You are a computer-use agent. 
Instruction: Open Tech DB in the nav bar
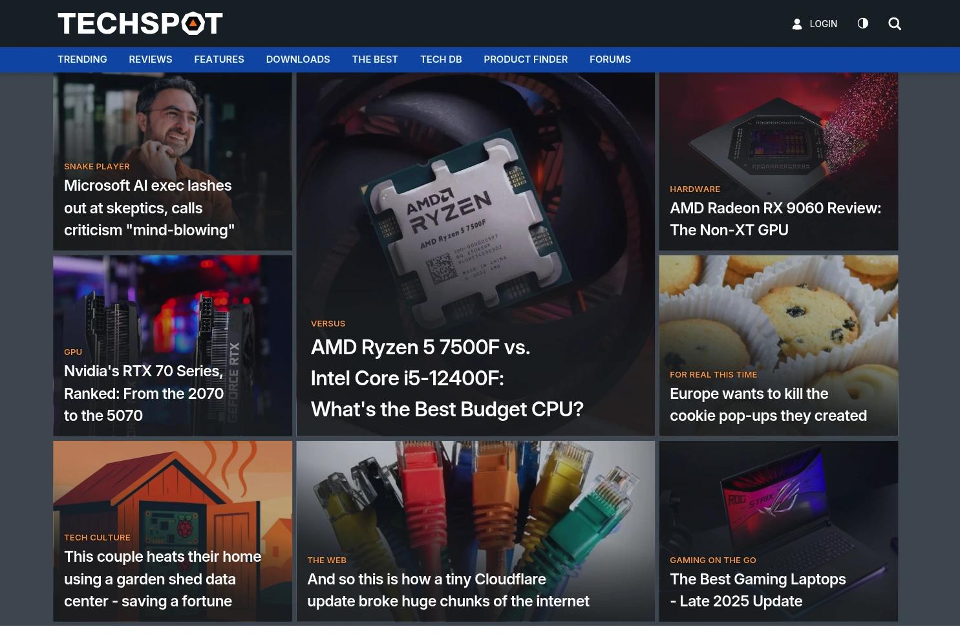[x=441, y=59]
